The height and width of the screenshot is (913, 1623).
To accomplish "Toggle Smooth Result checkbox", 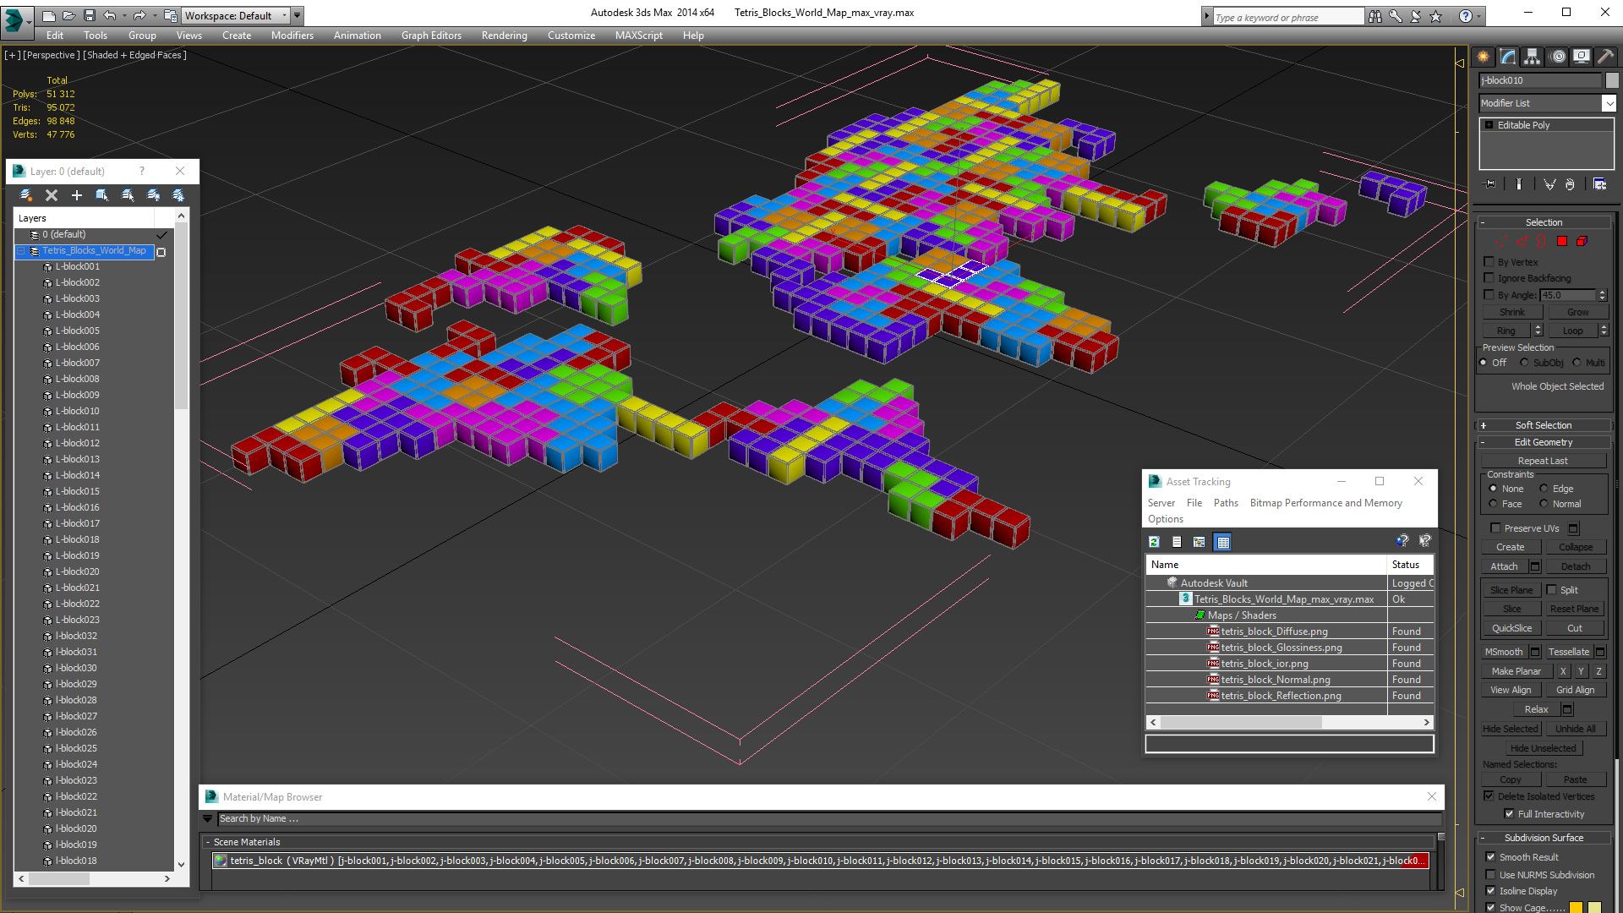I will pos(1490,857).
